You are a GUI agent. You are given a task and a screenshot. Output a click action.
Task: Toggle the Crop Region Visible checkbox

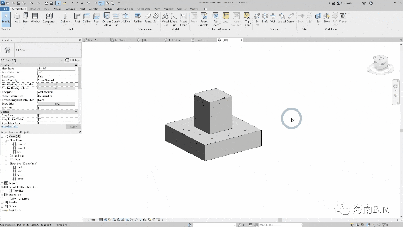click(40, 119)
